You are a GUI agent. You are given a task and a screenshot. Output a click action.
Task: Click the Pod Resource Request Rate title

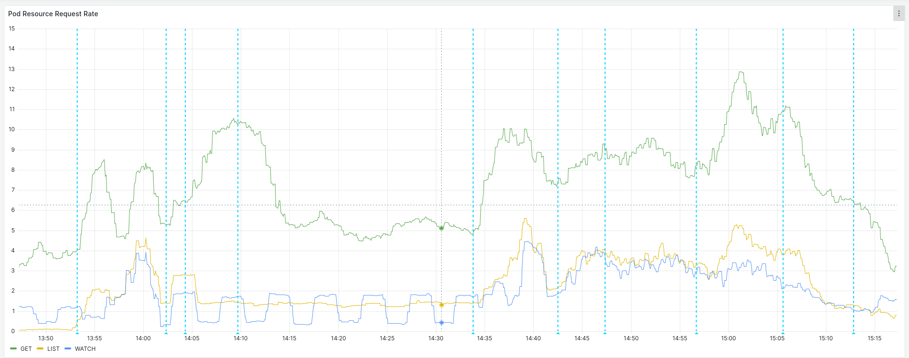[x=53, y=14]
